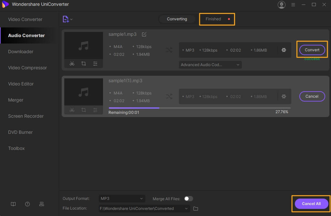Open Video Compressor in the sidebar
This screenshot has width=331, height=216.
tap(27, 68)
